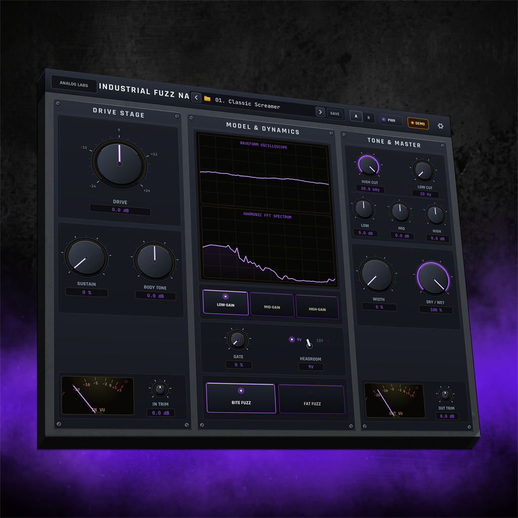Click the Drive Stage panel title
The height and width of the screenshot is (518, 518).
tap(118, 113)
